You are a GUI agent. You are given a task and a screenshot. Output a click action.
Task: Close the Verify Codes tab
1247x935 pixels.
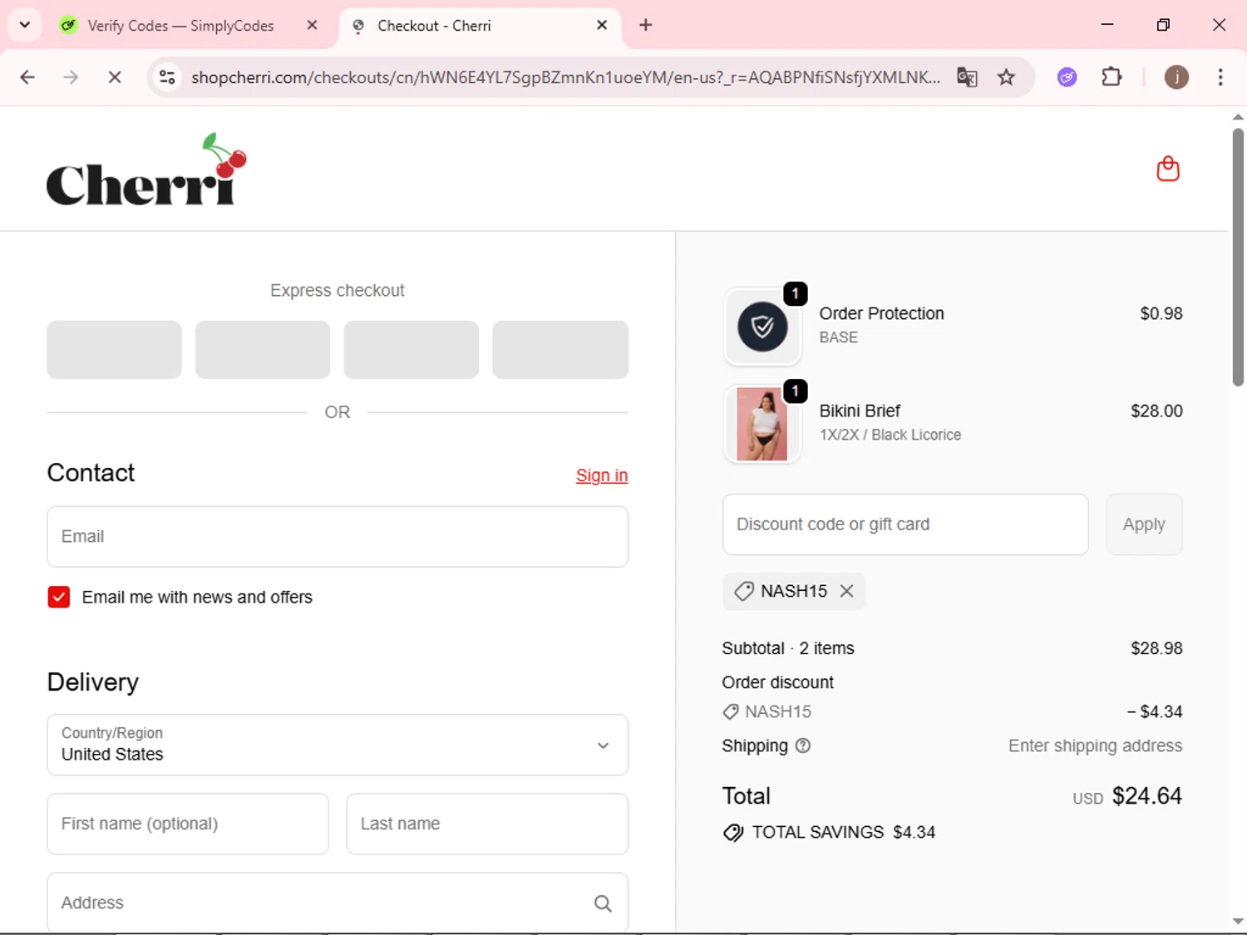pyautogui.click(x=312, y=25)
